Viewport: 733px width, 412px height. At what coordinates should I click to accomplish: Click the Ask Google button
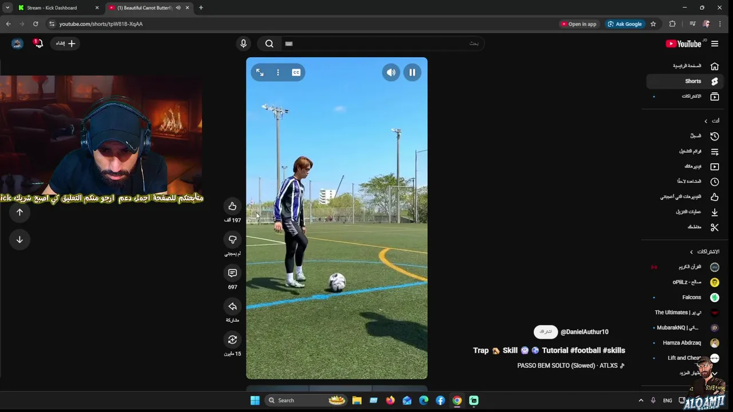click(x=624, y=24)
